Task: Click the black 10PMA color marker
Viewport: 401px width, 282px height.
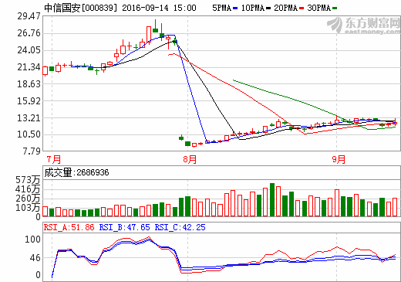Action: (268, 8)
